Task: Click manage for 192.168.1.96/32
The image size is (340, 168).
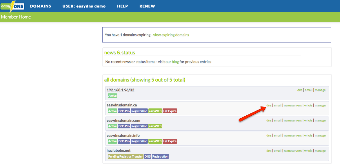Action: click(320, 90)
